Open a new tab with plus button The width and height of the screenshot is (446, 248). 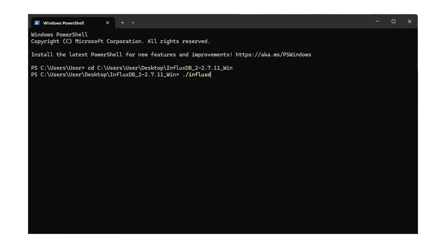click(x=122, y=23)
